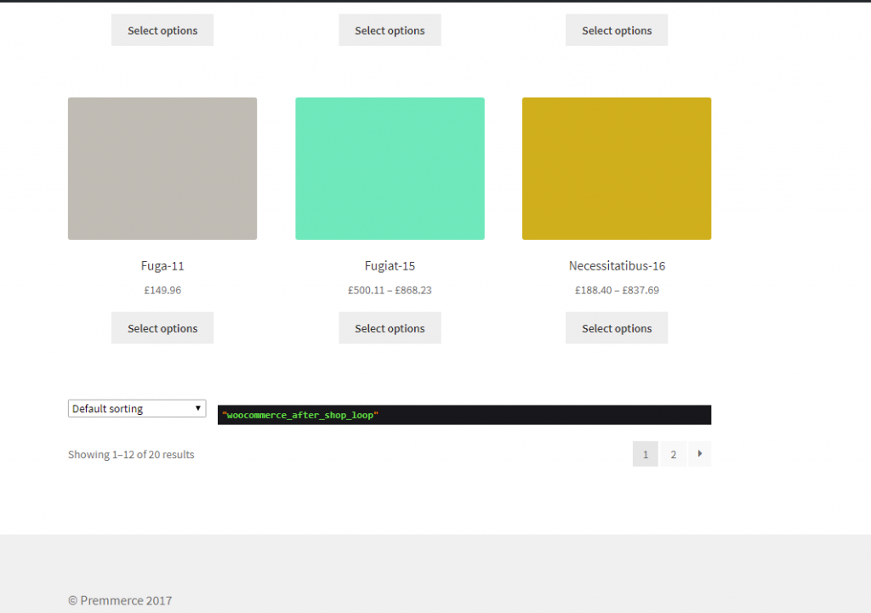Click the top-right Select options button
The width and height of the screenshot is (871, 613).
tap(616, 30)
